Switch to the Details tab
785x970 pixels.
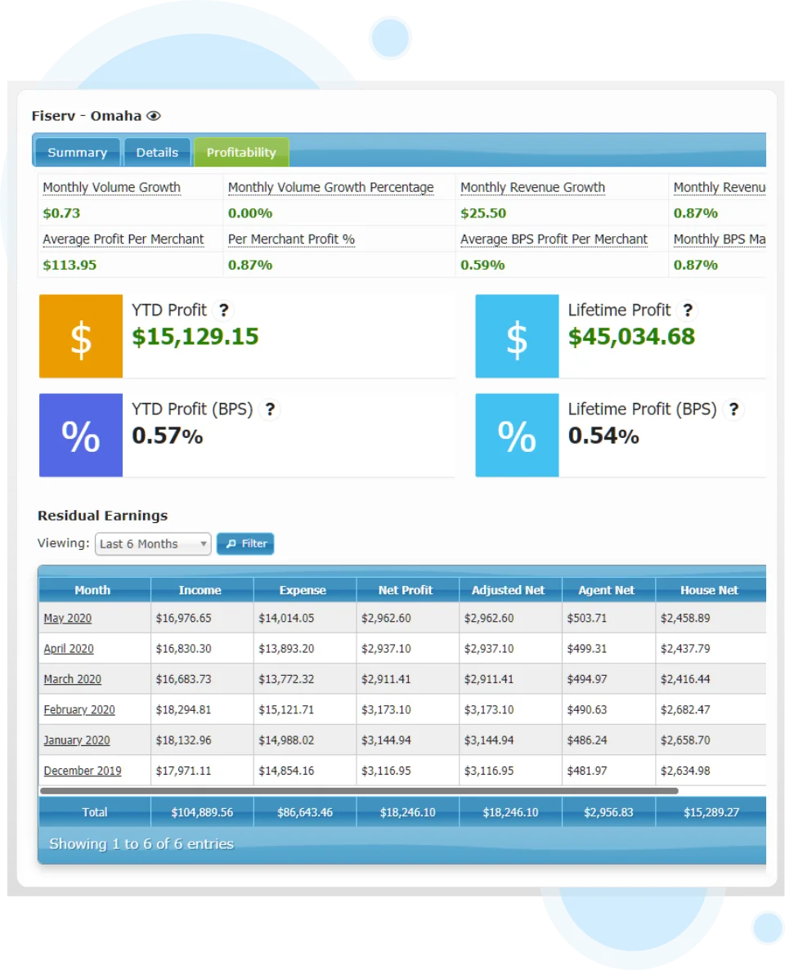[157, 152]
